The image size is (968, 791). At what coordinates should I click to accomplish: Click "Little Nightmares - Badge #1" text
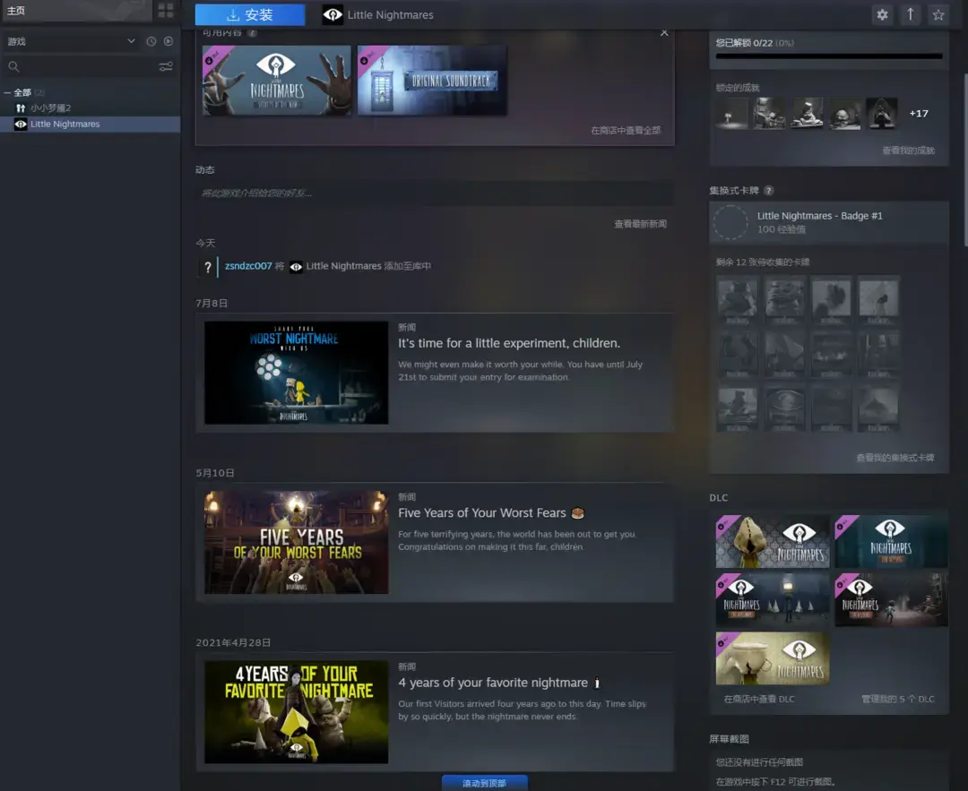(820, 216)
